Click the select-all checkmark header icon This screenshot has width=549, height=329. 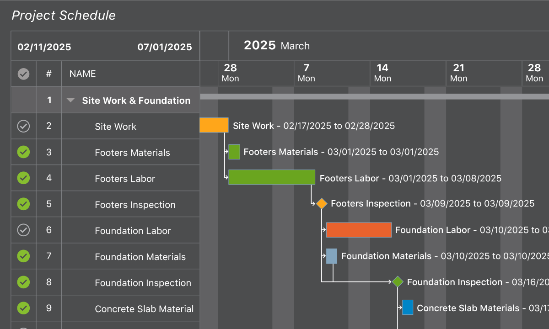point(23,74)
